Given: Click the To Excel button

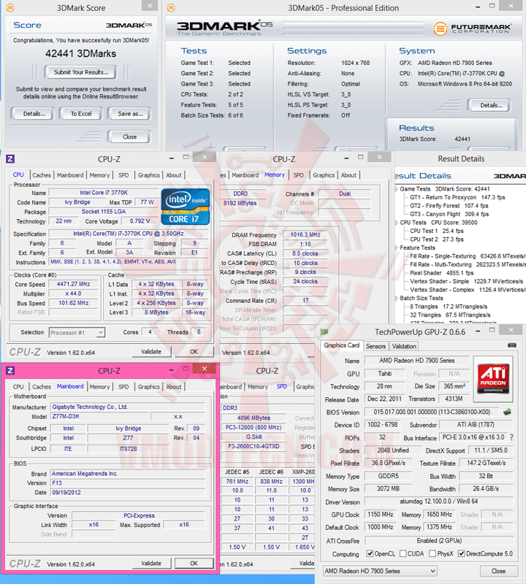Looking at the screenshot, I should point(81,114).
